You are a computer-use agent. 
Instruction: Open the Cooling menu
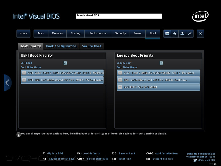pos(76,34)
